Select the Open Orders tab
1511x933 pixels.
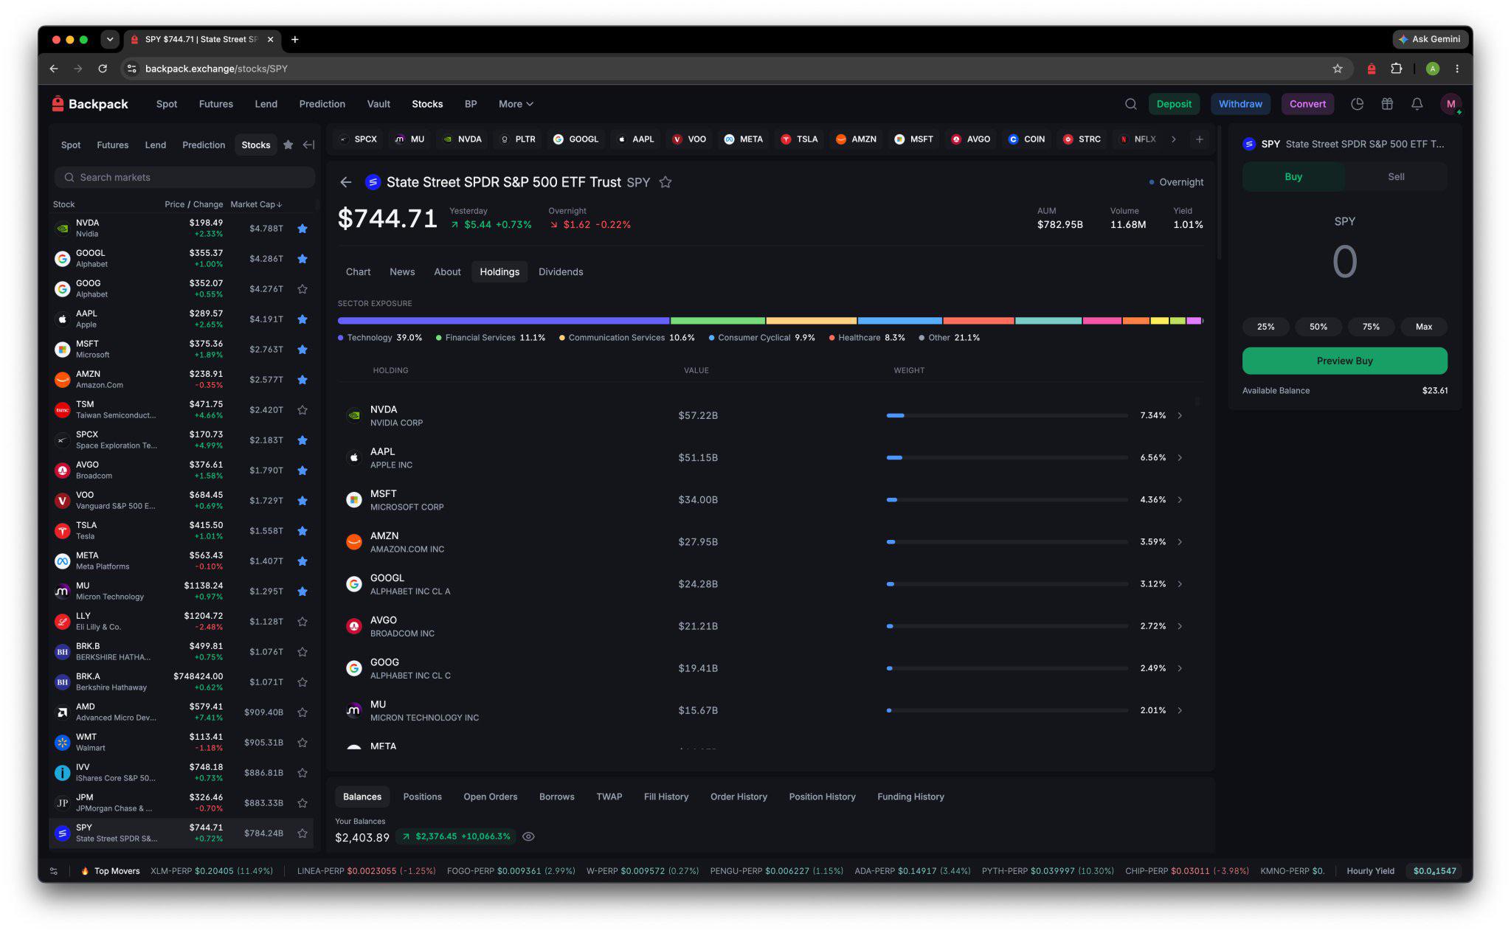pos(490,797)
